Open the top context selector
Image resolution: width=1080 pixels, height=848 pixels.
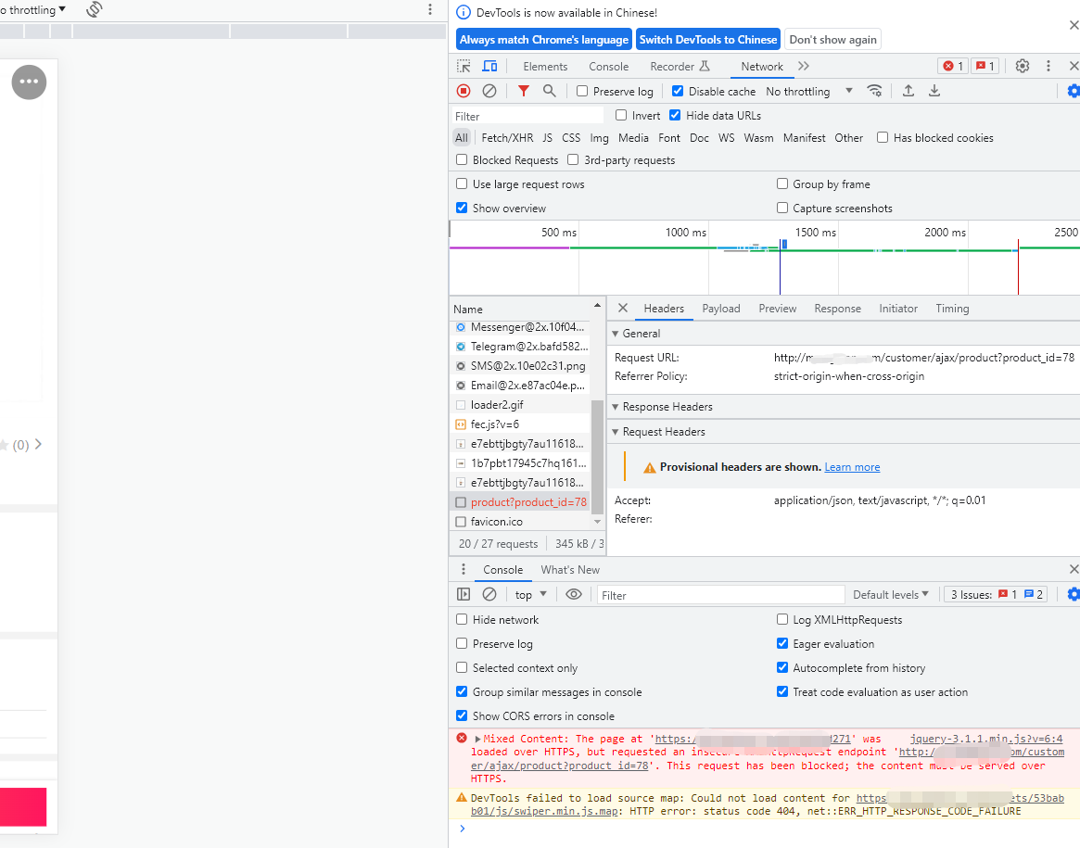click(x=530, y=594)
